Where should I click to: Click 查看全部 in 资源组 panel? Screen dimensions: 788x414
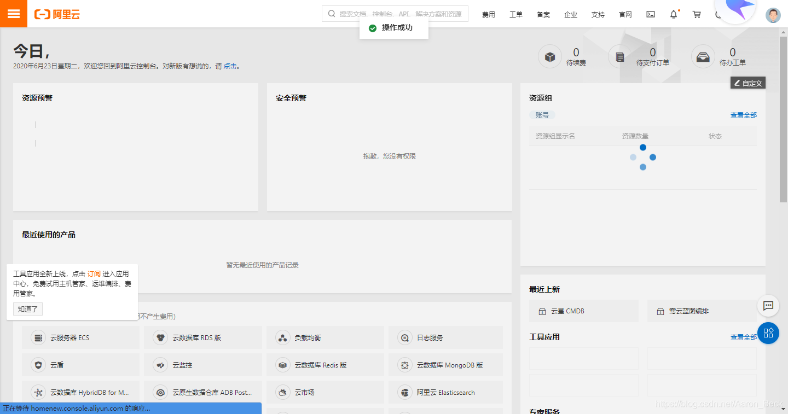click(744, 115)
